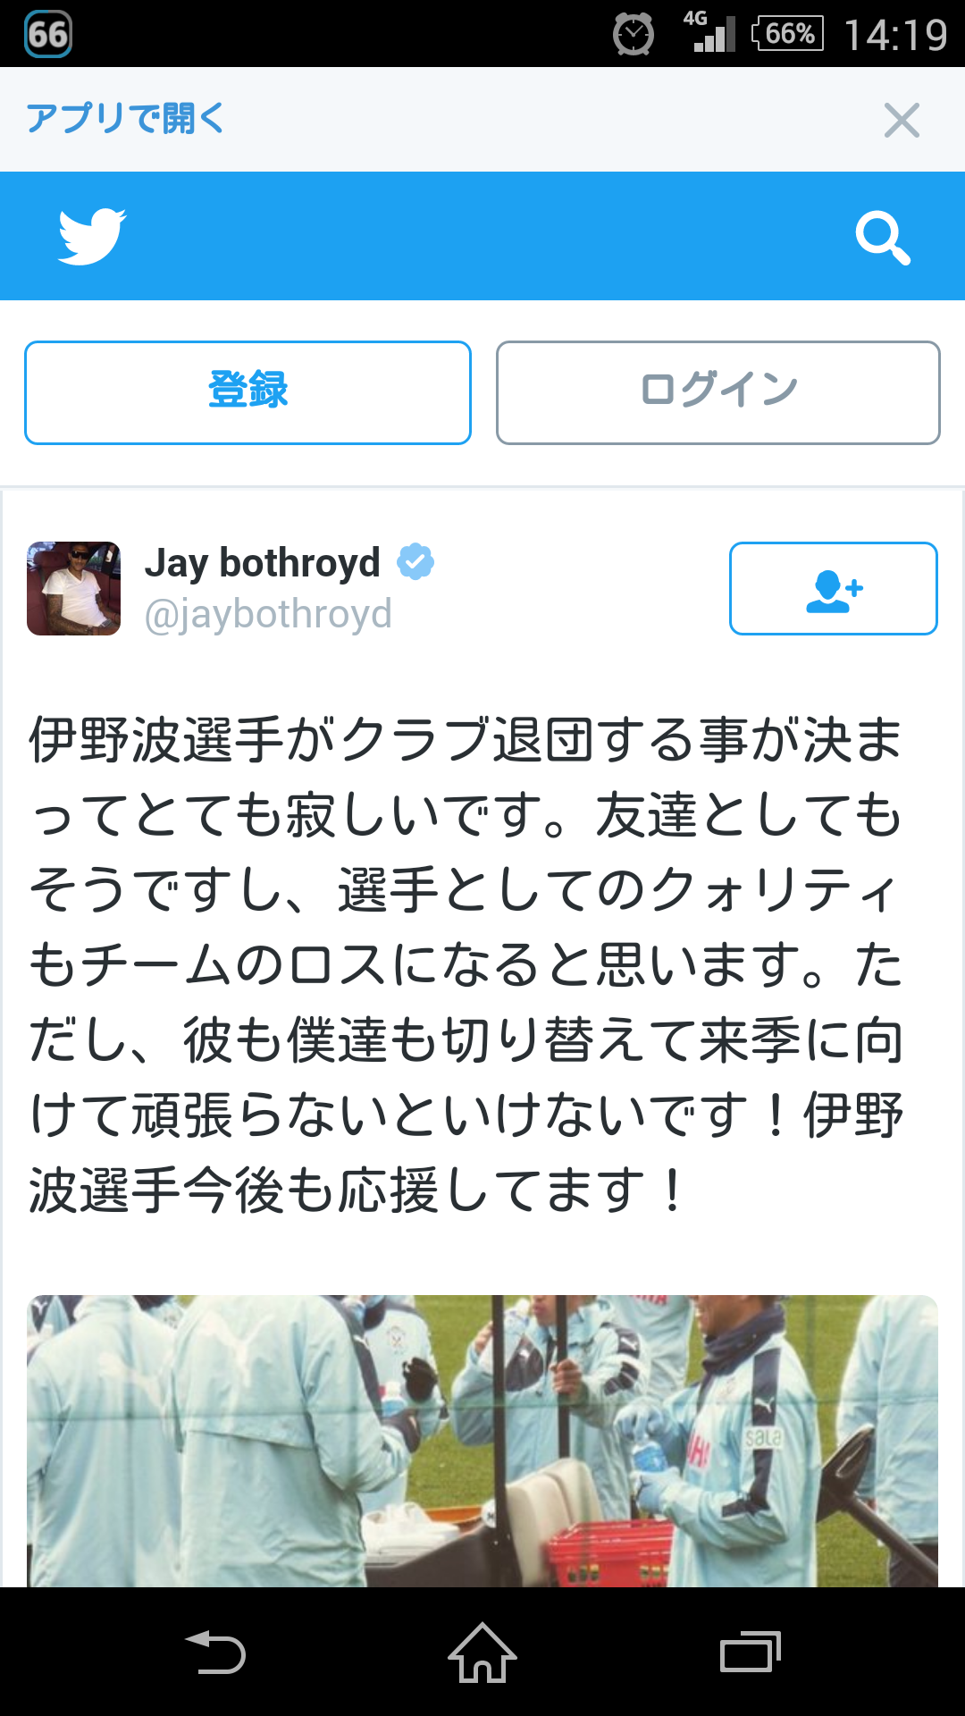The image size is (965, 1716).
Task: Open Jay bothroyd's profile avatar
Action: [73, 588]
